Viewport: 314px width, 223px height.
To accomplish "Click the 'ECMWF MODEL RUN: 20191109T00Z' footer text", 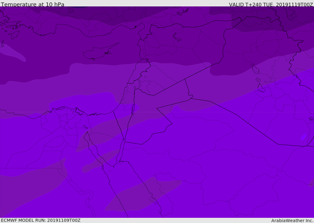I will tap(41, 220).
